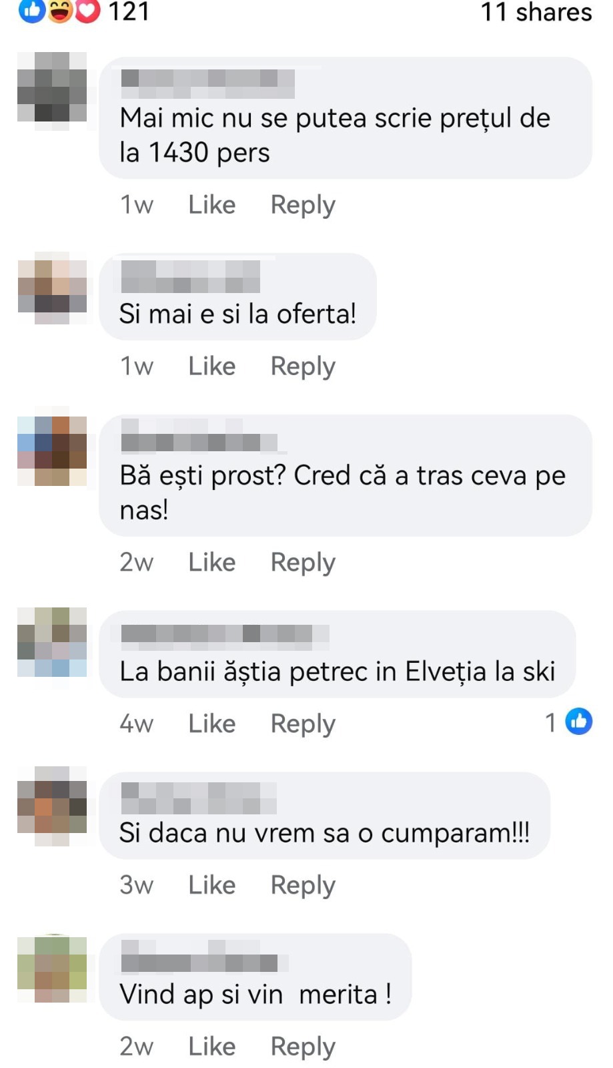Screen dimensions: 613x1068
Task: Open avatar of the first commenter
Action: (52, 87)
